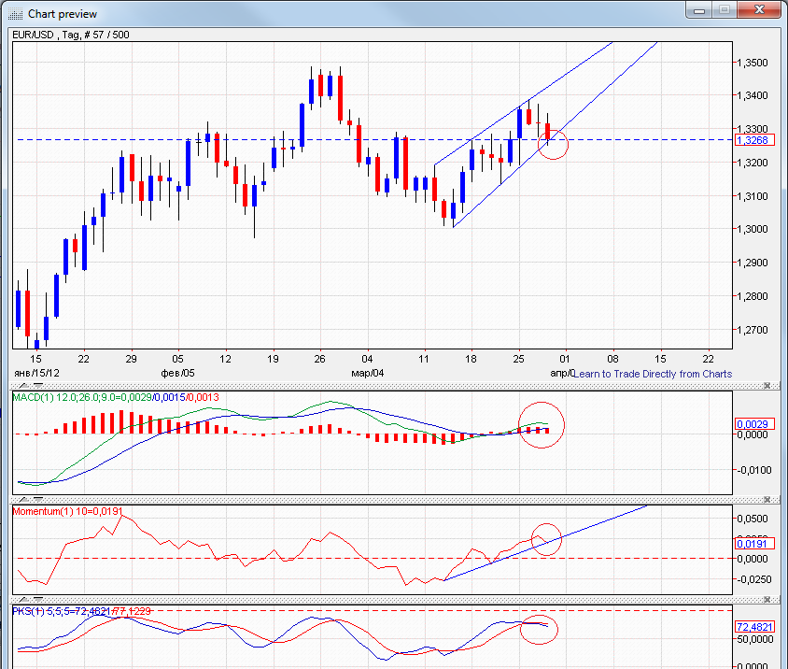The height and width of the screenshot is (669, 788).
Task: Click the 19 date axis label
Action: click(273, 359)
